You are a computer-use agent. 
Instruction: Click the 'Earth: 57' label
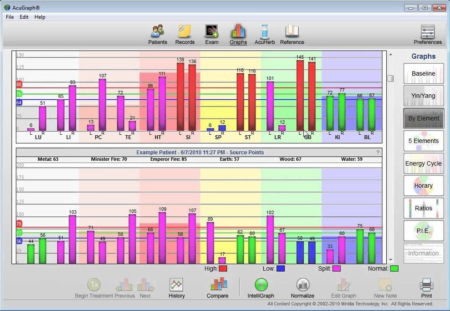[230, 159]
